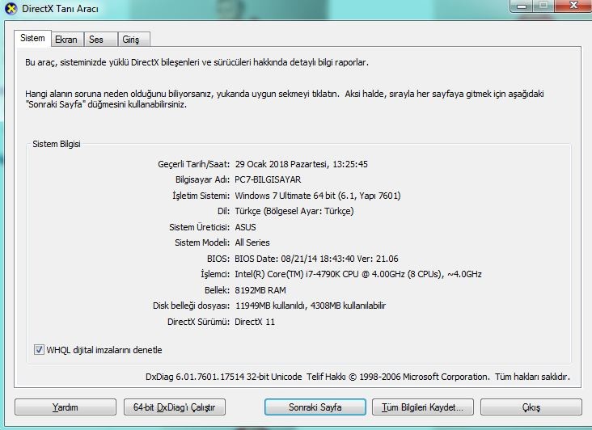This screenshot has width=592, height=430.
Task: Open the Ekran tab
Action: point(66,40)
